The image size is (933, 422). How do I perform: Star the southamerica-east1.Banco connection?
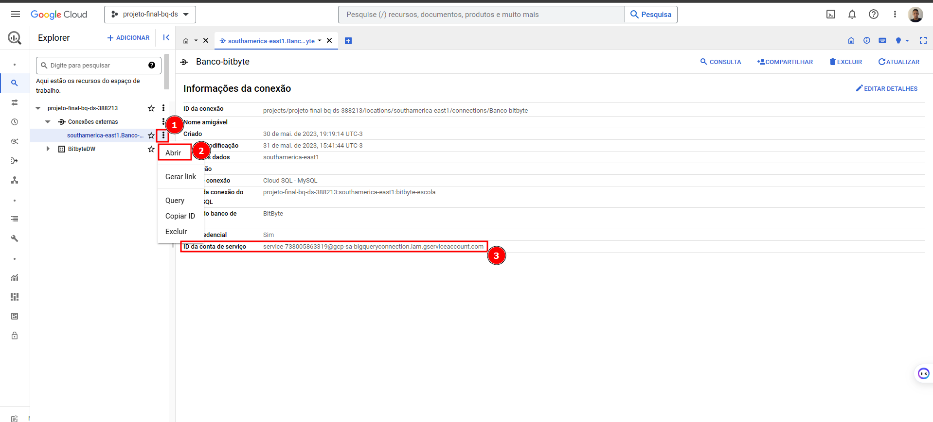[x=151, y=135]
